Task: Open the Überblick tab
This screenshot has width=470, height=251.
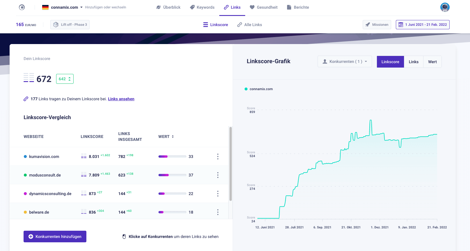Action: (x=168, y=7)
